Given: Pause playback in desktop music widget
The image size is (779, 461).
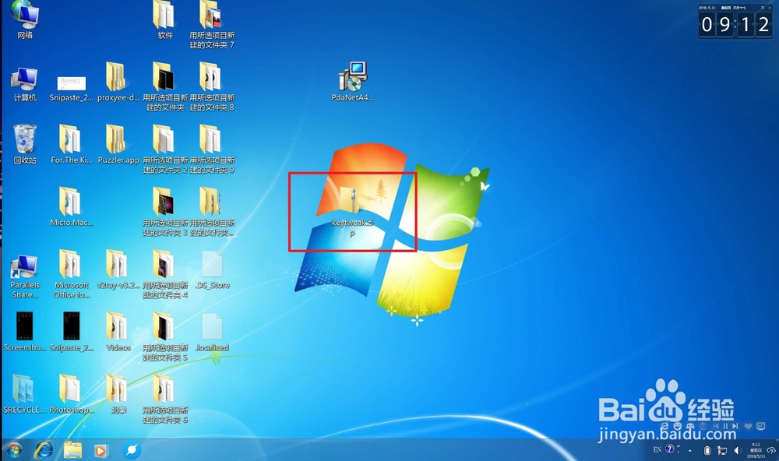Looking at the screenshot, I should coord(725,426).
